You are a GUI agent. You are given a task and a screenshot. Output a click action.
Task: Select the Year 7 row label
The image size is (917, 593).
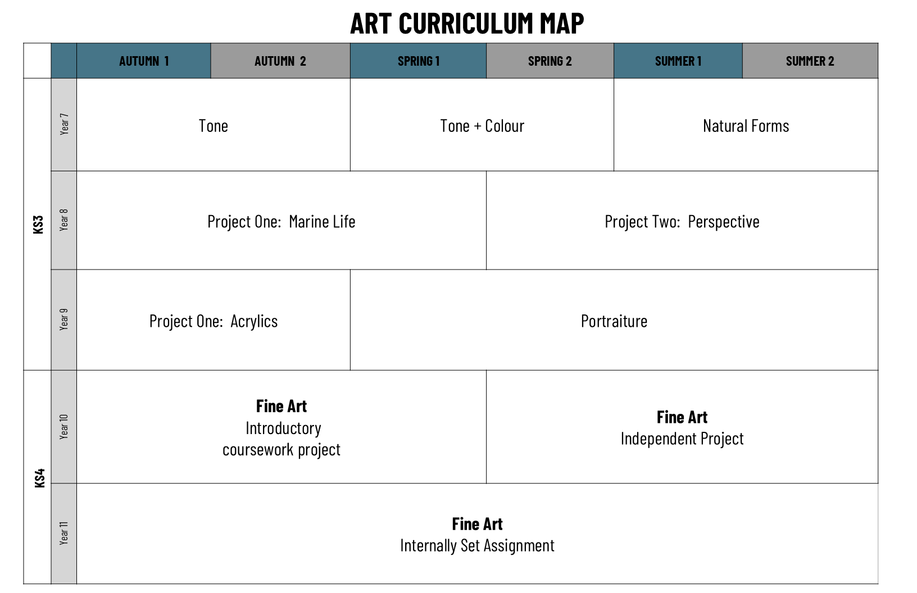(x=64, y=124)
